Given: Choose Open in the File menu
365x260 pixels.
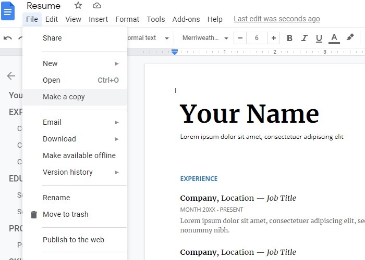Looking at the screenshot, I should tap(75, 80).
